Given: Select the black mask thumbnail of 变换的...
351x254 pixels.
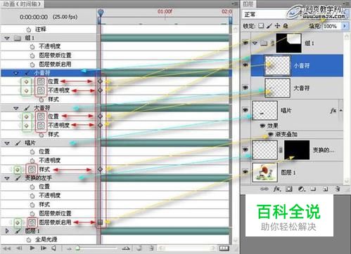Looking at the screenshot, I should (x=297, y=150).
